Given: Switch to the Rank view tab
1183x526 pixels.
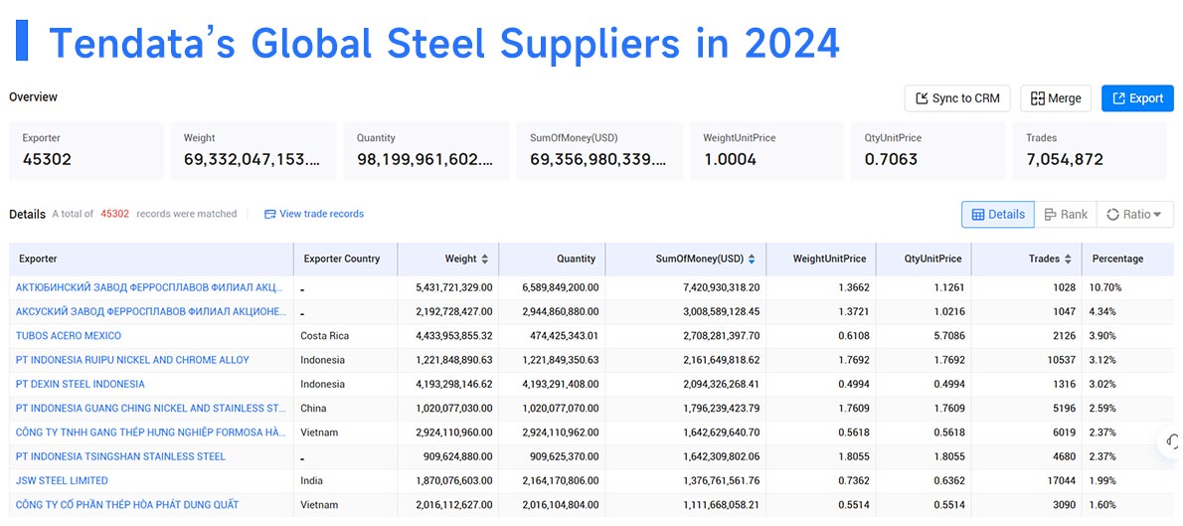Looking at the screenshot, I should 1066,215.
